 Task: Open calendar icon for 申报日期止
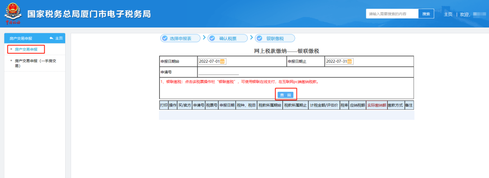click(x=350, y=61)
